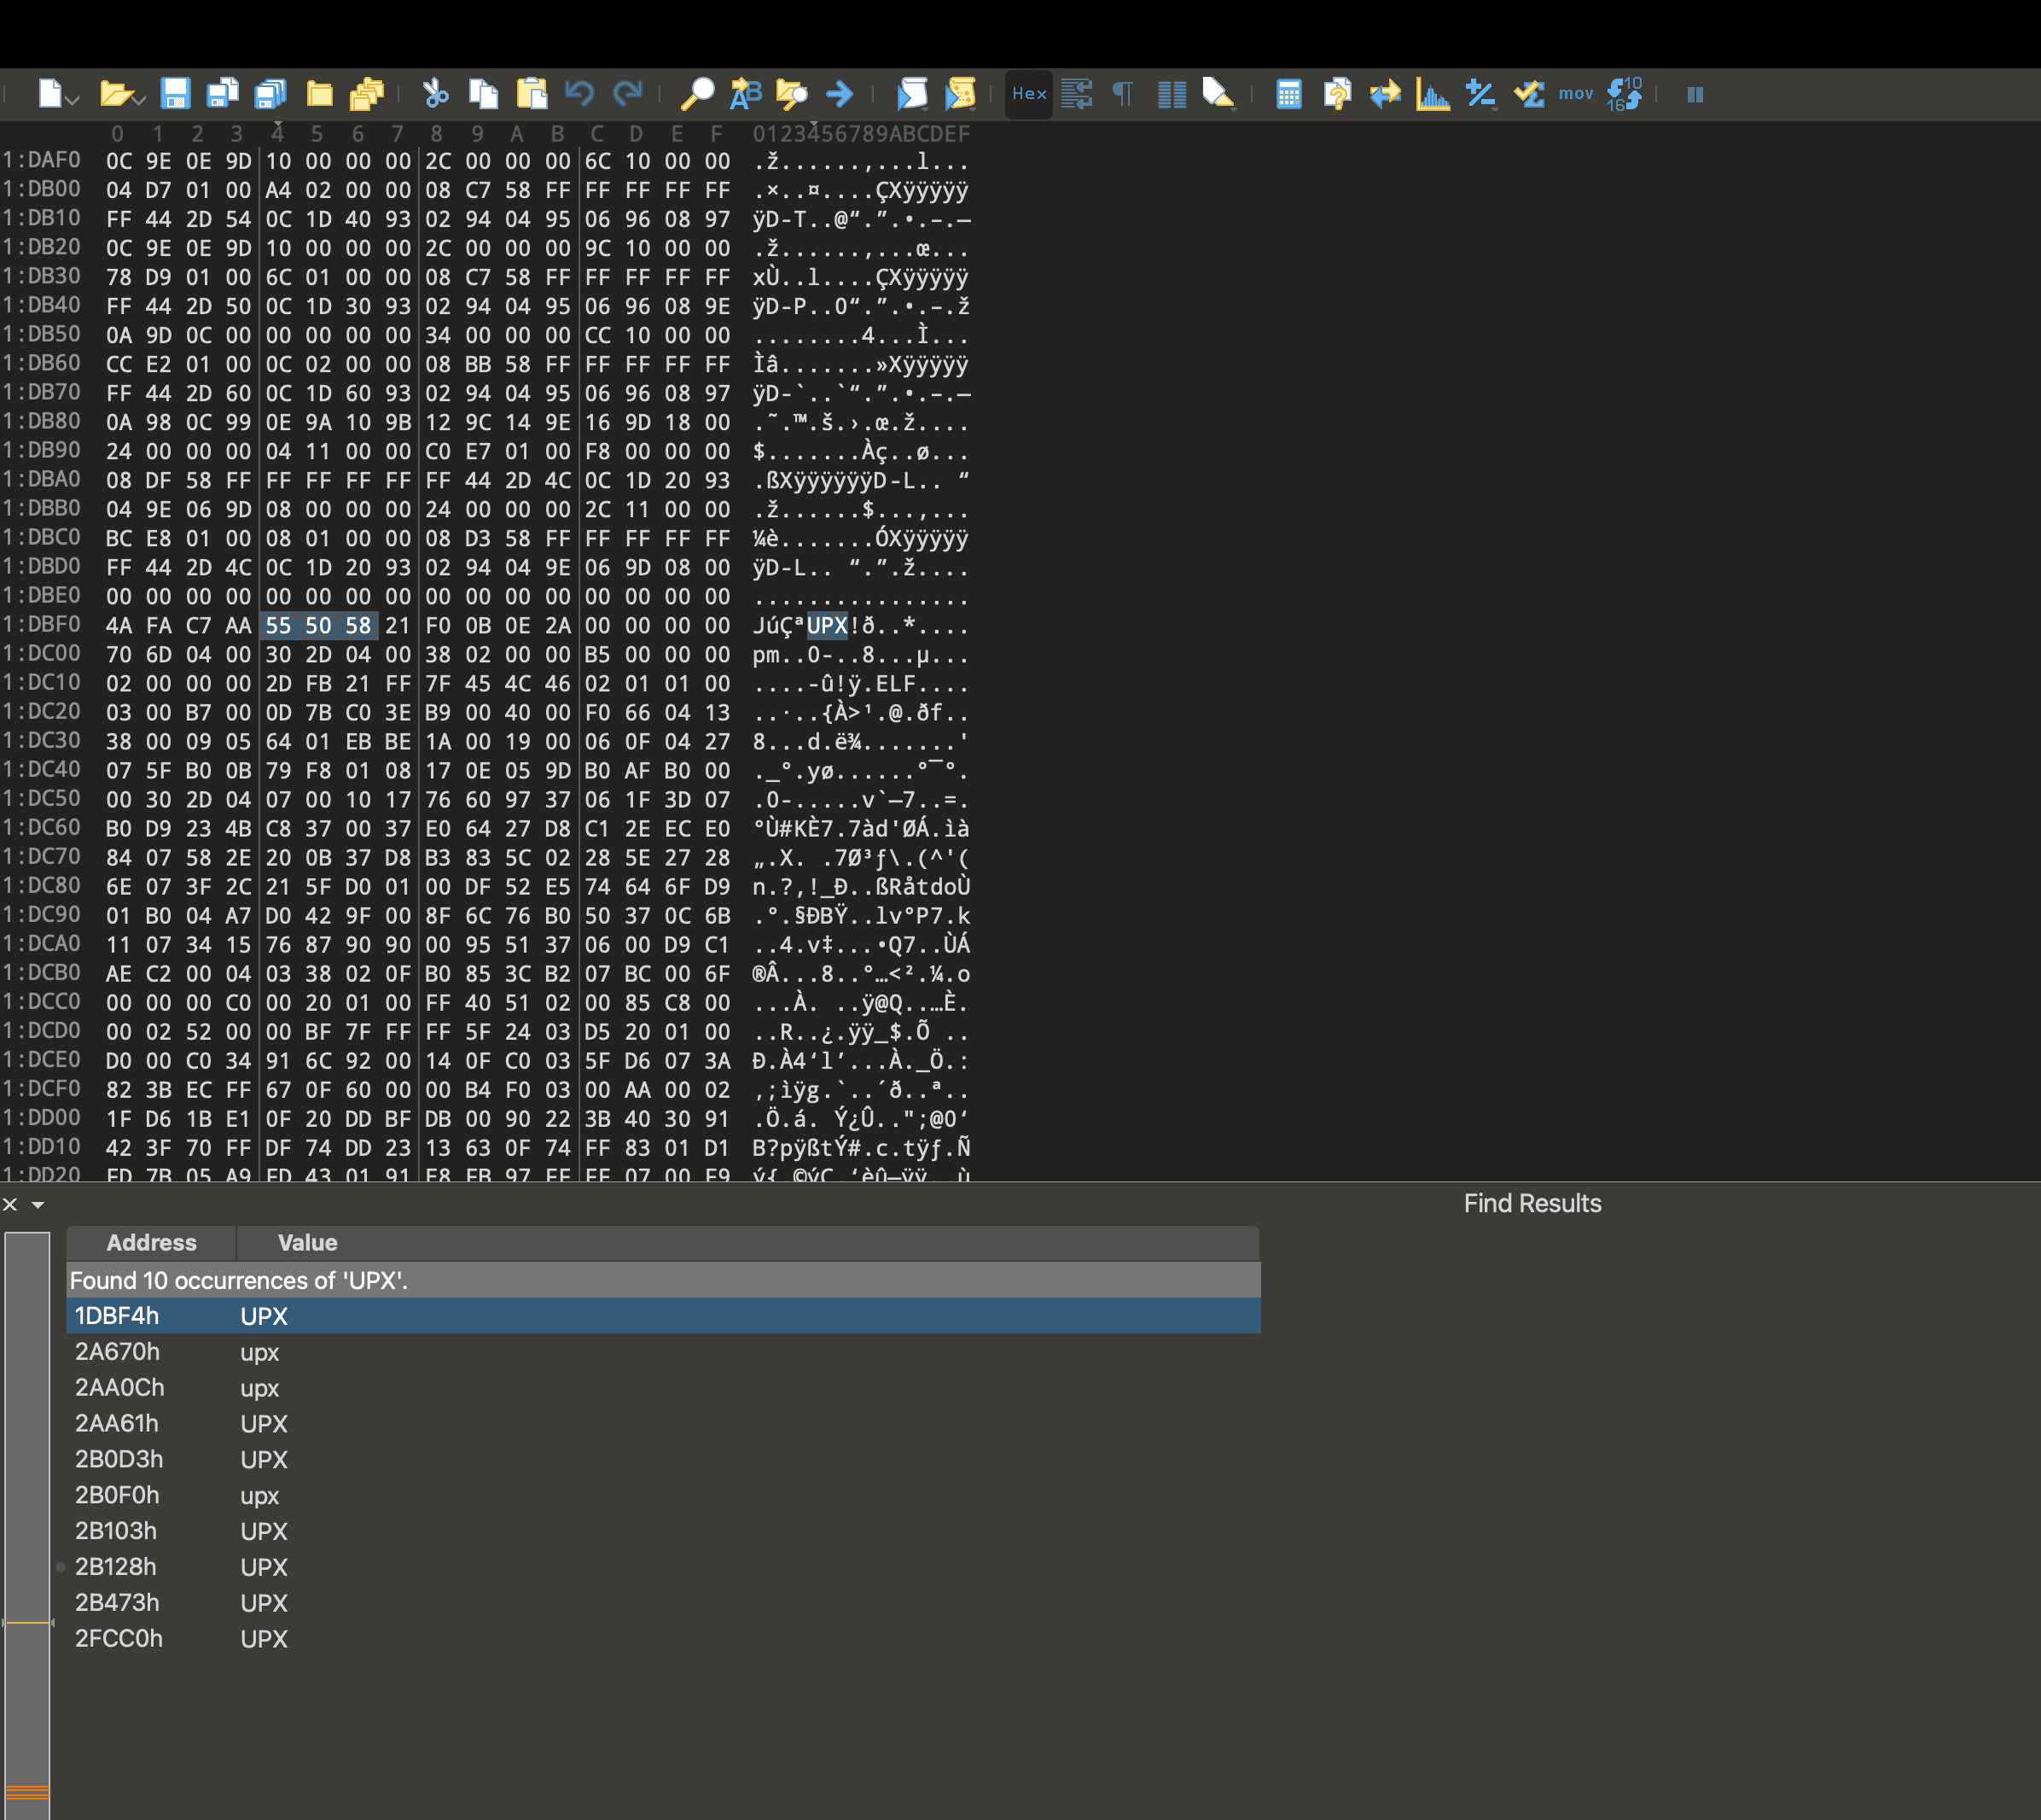Select result at address 2B0F0h
Image resolution: width=2041 pixels, height=1820 pixels.
(x=664, y=1495)
